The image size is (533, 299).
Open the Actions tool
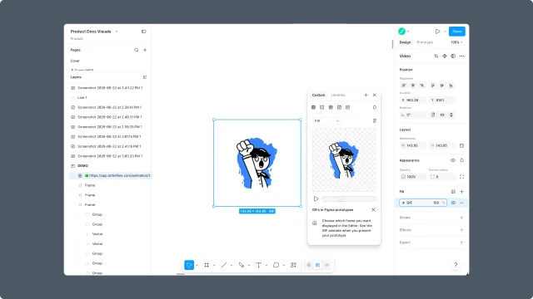pos(293,265)
